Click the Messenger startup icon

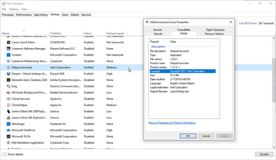9,124
